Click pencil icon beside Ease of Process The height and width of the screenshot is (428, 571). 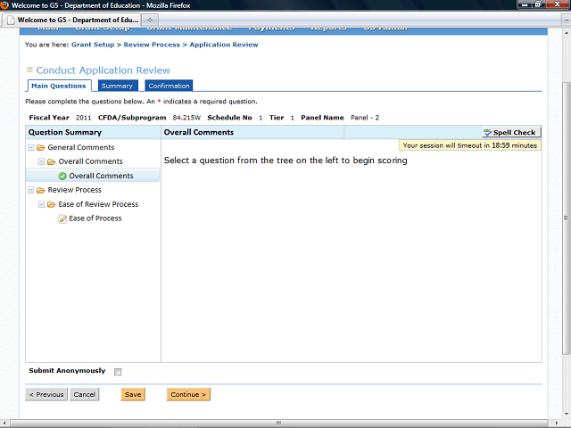62,218
